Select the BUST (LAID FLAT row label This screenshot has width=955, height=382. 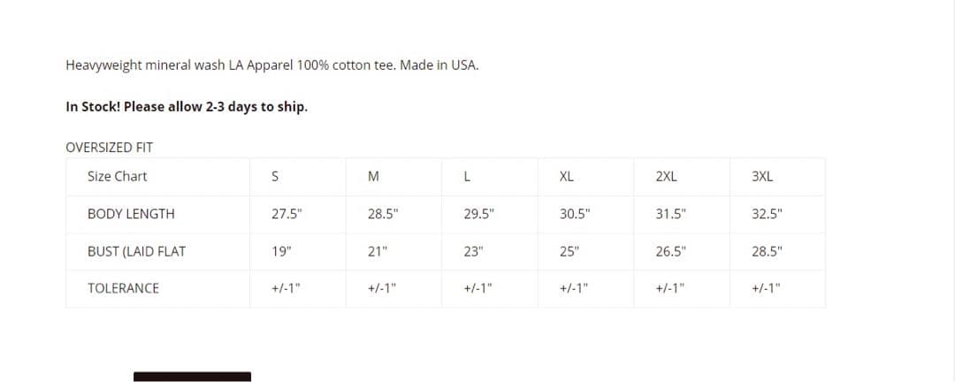click(x=136, y=251)
